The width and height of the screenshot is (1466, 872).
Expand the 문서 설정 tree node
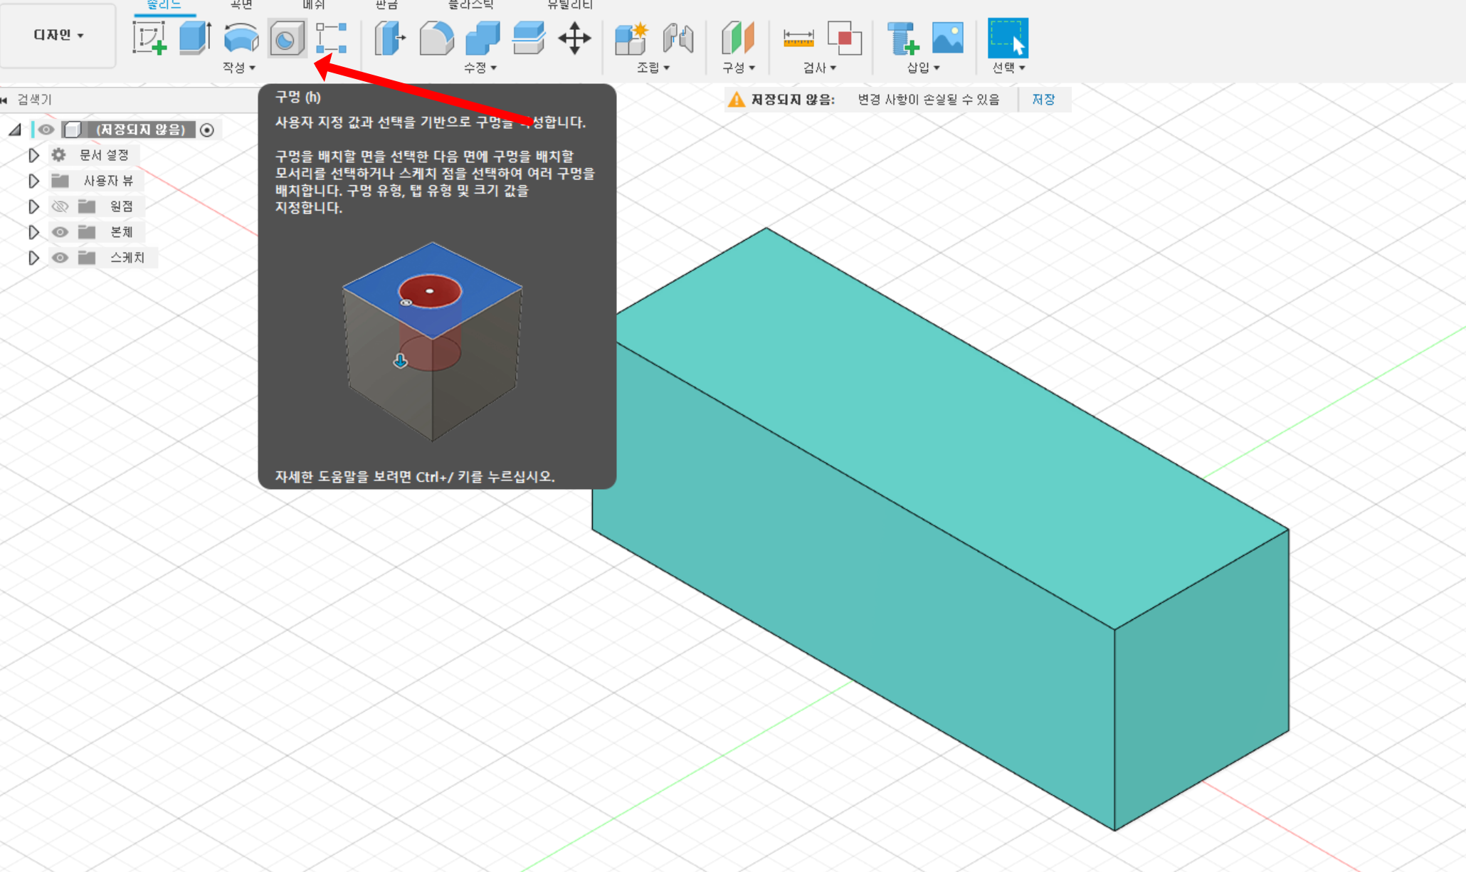pos(33,155)
